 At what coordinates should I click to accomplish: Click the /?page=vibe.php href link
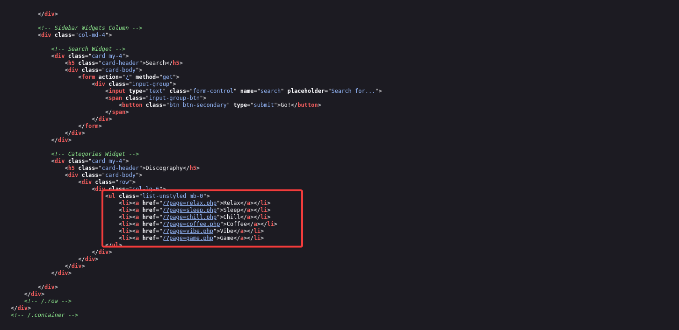coord(188,231)
